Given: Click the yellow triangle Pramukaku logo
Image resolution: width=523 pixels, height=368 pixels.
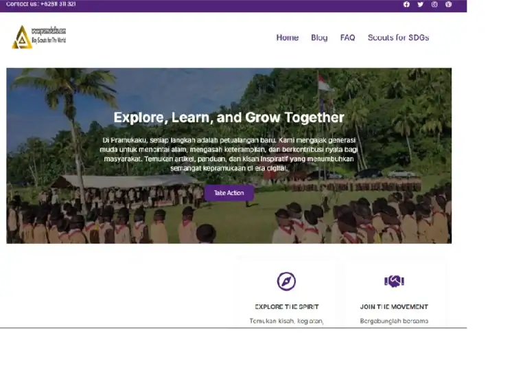Looking at the screenshot, I should [x=22, y=37].
